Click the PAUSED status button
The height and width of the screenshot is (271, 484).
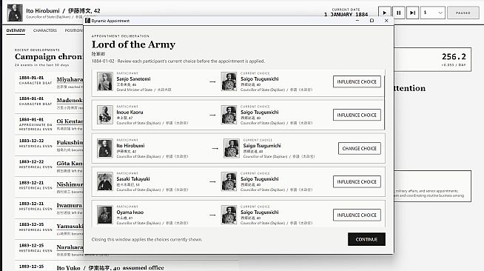(463, 13)
